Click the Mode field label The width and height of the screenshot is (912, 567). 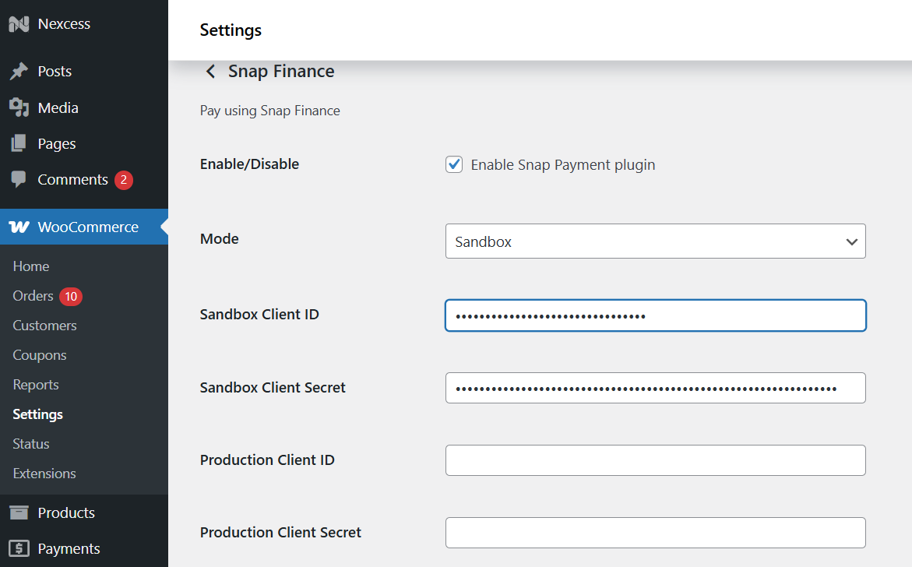point(220,239)
